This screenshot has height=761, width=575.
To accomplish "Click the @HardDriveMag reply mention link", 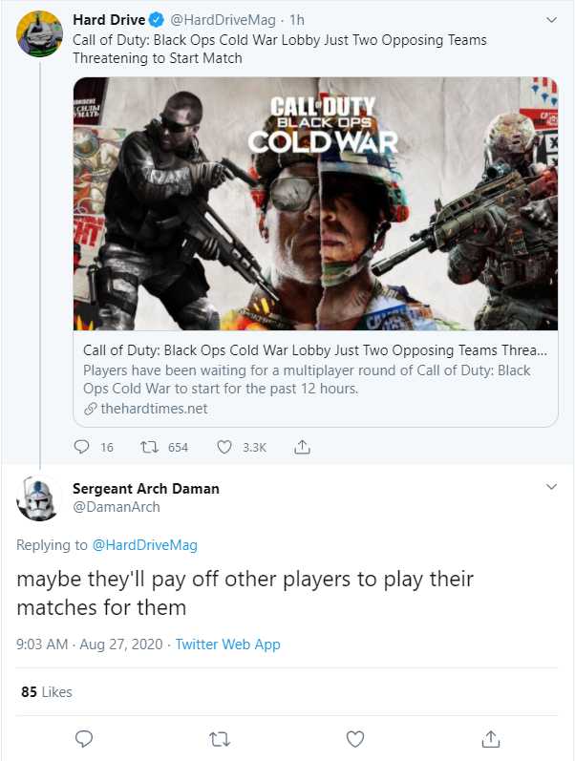I will pyautogui.click(x=143, y=545).
